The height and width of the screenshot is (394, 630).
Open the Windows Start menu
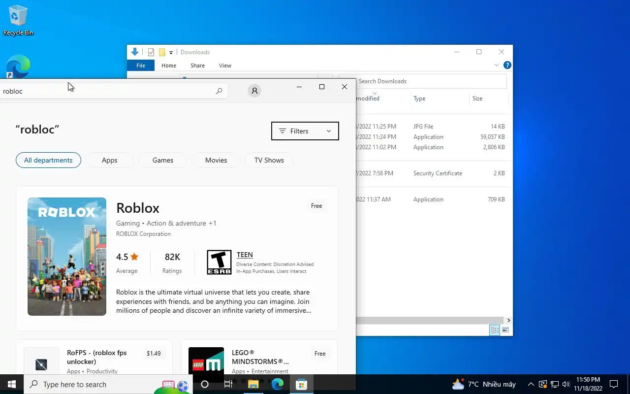click(12, 384)
